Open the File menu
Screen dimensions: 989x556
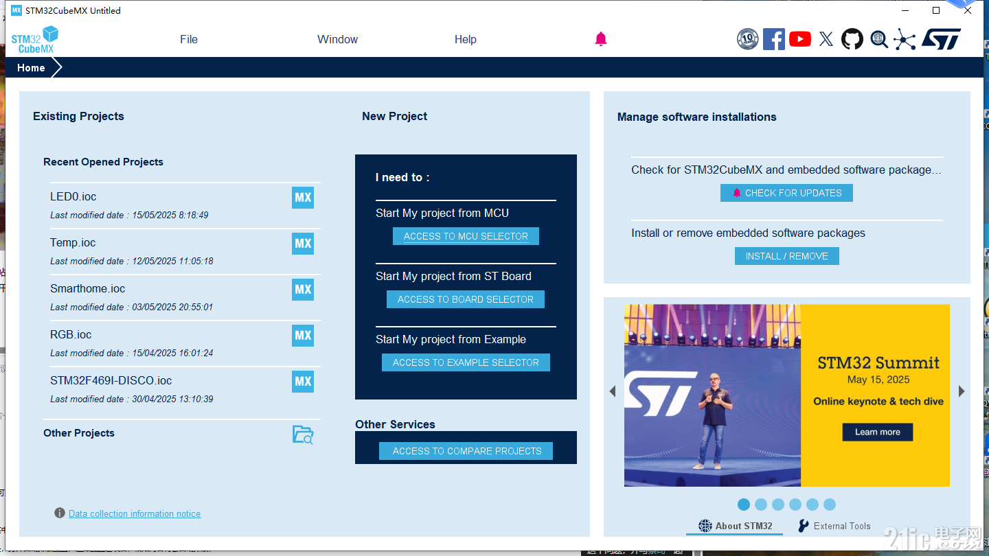click(189, 39)
